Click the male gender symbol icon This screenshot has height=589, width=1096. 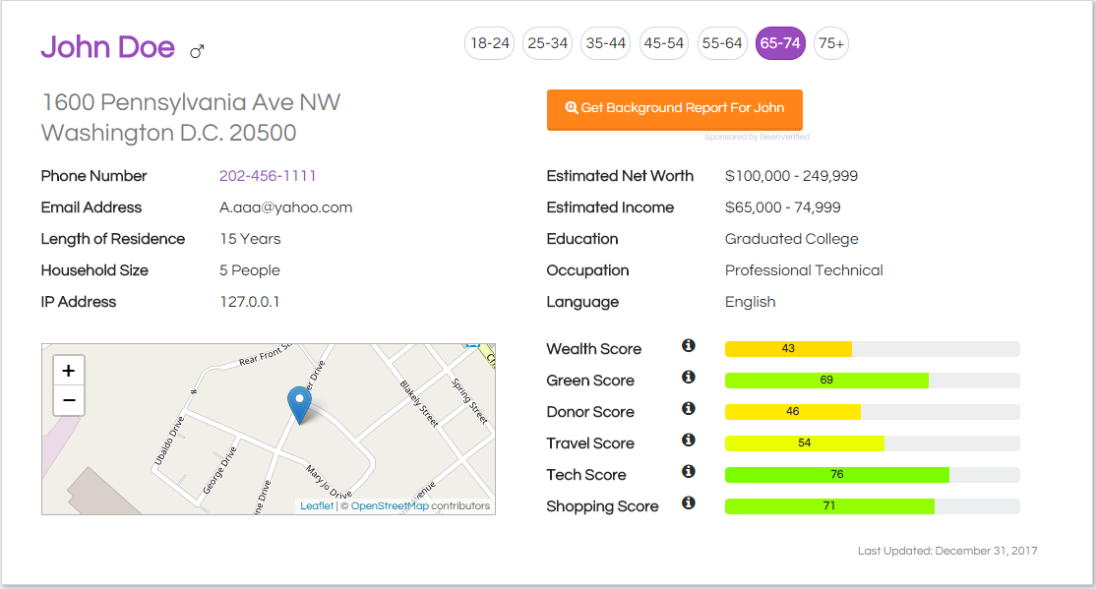coord(197,50)
